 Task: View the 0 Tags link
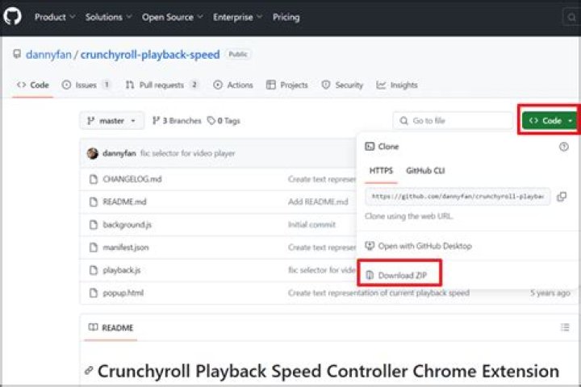coord(224,121)
